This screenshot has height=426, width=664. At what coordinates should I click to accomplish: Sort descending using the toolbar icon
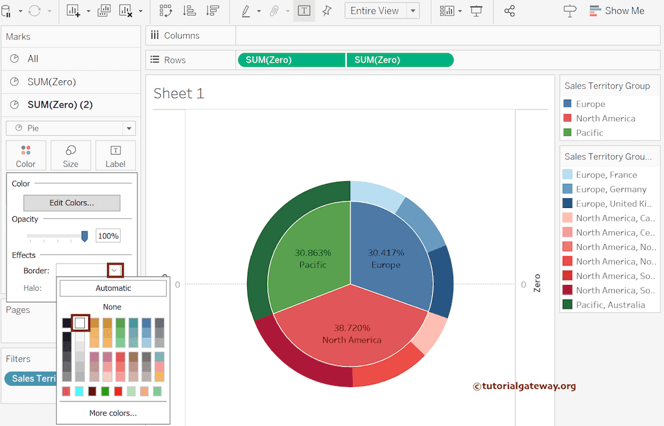click(212, 11)
